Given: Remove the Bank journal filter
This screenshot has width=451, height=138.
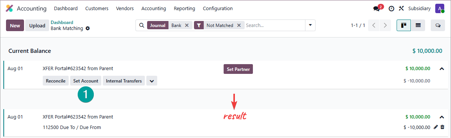Looking at the screenshot, I should click(187, 25).
